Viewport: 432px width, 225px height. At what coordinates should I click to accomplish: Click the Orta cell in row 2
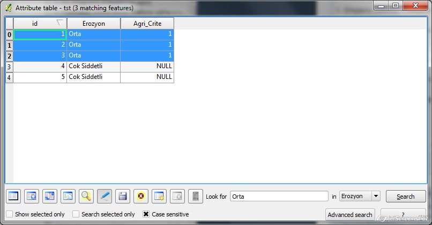(94, 56)
